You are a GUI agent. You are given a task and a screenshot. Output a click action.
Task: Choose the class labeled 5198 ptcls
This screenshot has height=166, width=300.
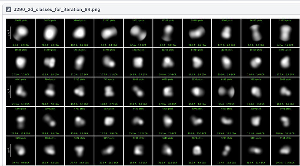[50, 121]
